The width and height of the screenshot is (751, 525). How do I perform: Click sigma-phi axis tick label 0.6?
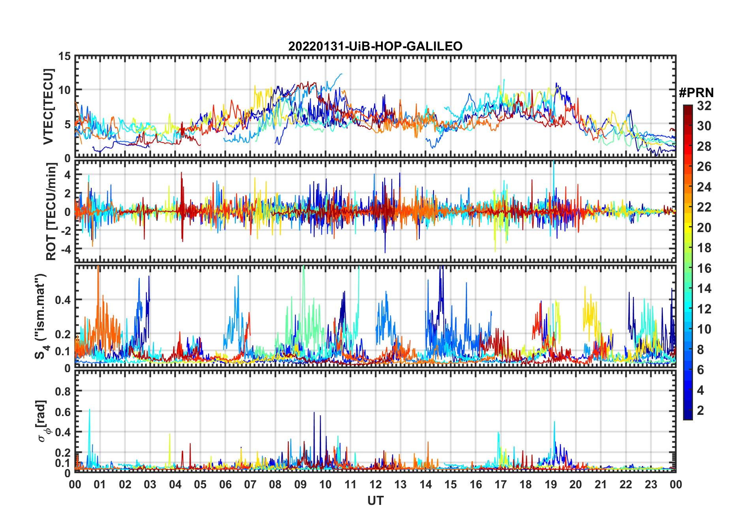pos(63,412)
